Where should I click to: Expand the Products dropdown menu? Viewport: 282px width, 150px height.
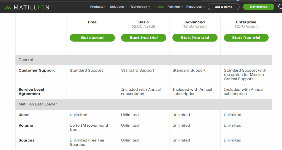click(x=98, y=7)
